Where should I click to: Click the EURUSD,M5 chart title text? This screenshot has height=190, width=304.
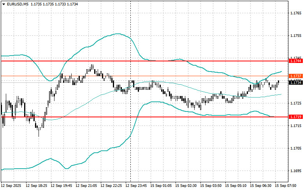pyautogui.click(x=18, y=4)
